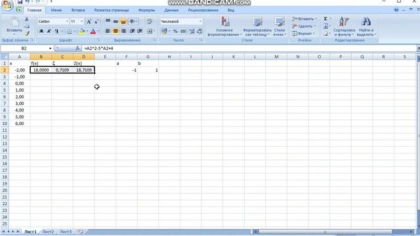Click the Cut scissors icon
The width and height of the screenshot is (420, 236).
tap(27, 19)
